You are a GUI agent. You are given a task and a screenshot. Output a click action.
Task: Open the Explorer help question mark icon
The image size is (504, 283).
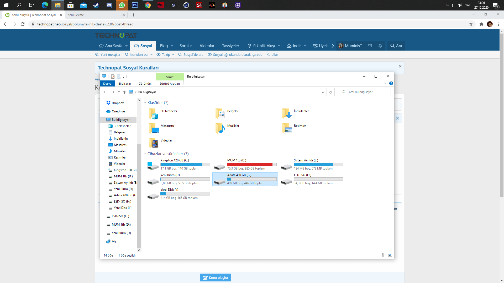(391, 83)
